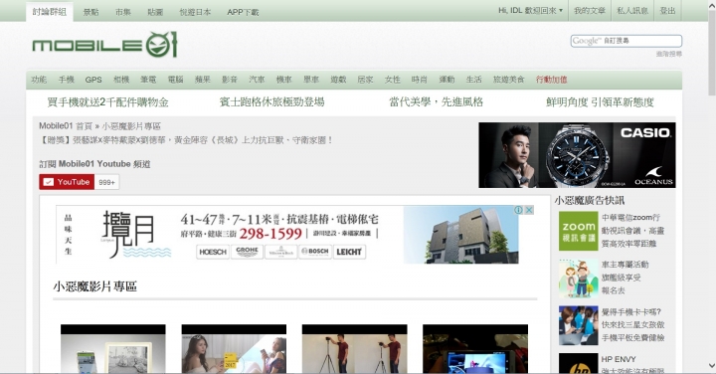Open the 悅遊日本 tab
The image size is (716, 374).
pyautogui.click(x=196, y=12)
